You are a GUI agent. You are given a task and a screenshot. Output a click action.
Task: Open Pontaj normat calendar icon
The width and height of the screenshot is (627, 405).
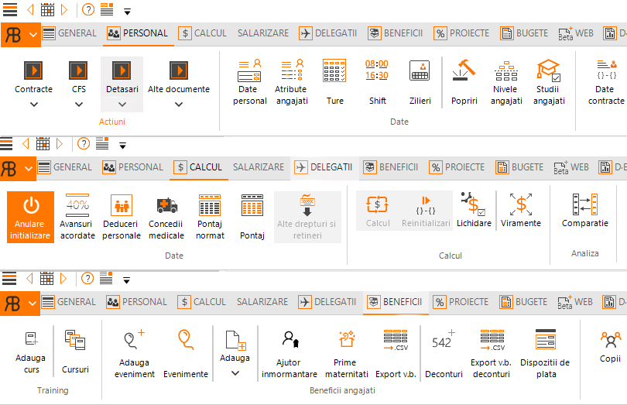[x=210, y=206]
